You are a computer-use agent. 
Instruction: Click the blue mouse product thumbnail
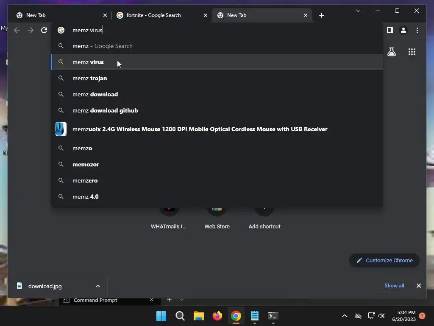click(x=61, y=129)
